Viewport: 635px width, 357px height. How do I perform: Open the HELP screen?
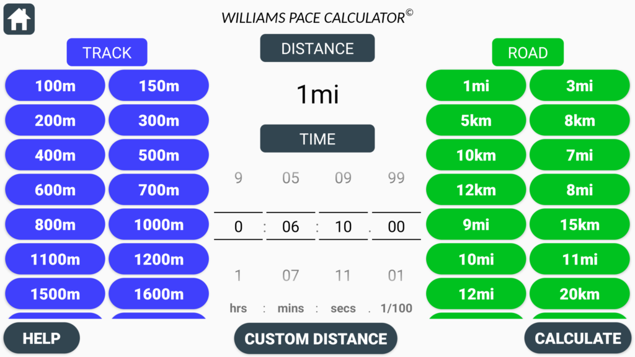(41, 338)
